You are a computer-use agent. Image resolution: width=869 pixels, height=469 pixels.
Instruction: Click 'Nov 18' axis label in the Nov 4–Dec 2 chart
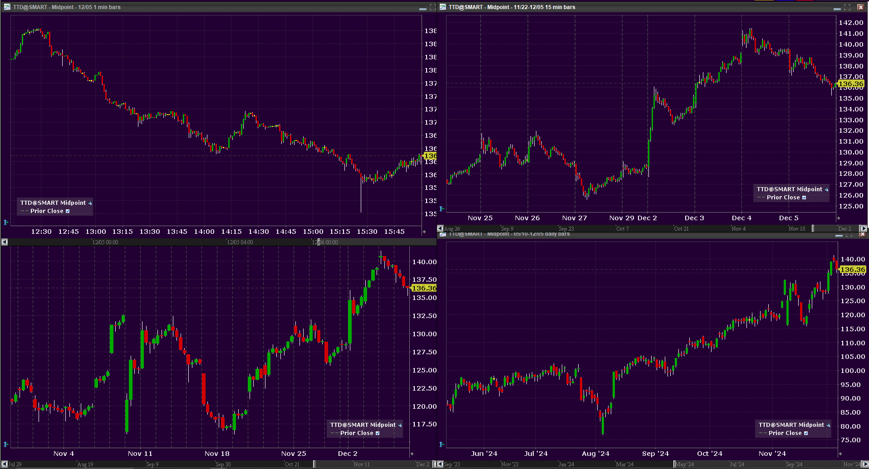click(x=217, y=454)
